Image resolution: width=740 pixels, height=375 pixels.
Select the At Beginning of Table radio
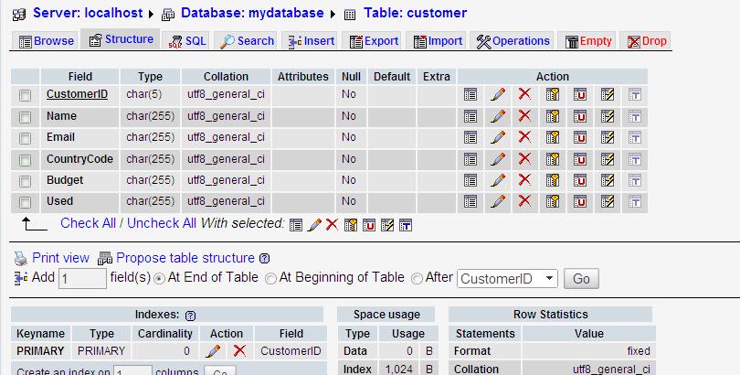tap(270, 278)
